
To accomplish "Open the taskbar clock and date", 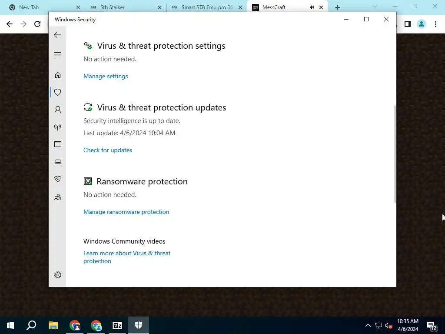I will 408,325.
